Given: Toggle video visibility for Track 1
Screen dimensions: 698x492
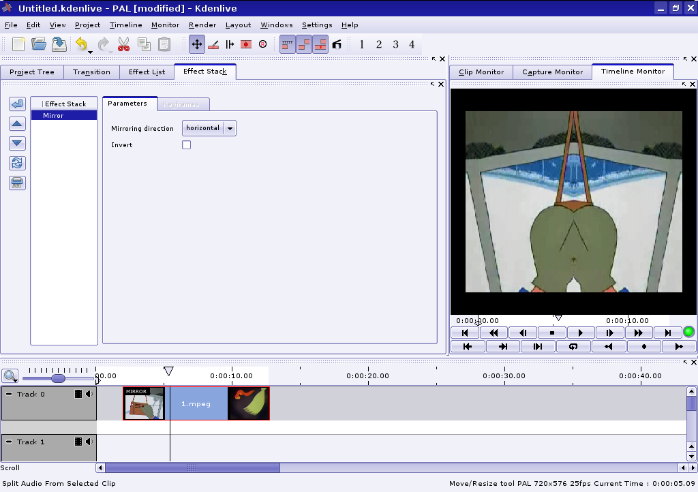Looking at the screenshot, I should point(78,442).
